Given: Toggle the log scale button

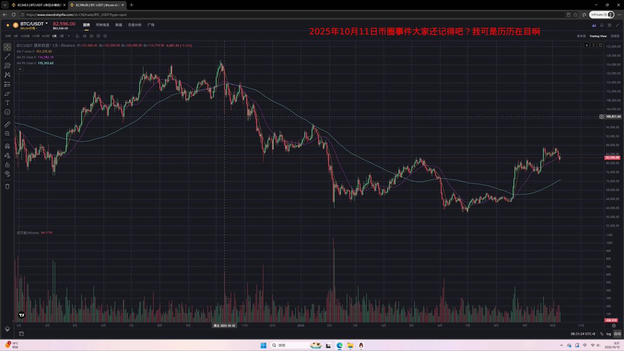Looking at the screenshot, I should [609, 334].
